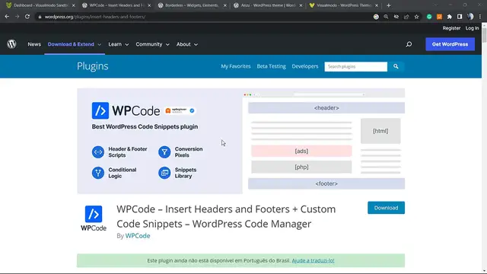Screen dimensions: 487x274
Task: Open the My Favorites link
Action: coord(236,66)
